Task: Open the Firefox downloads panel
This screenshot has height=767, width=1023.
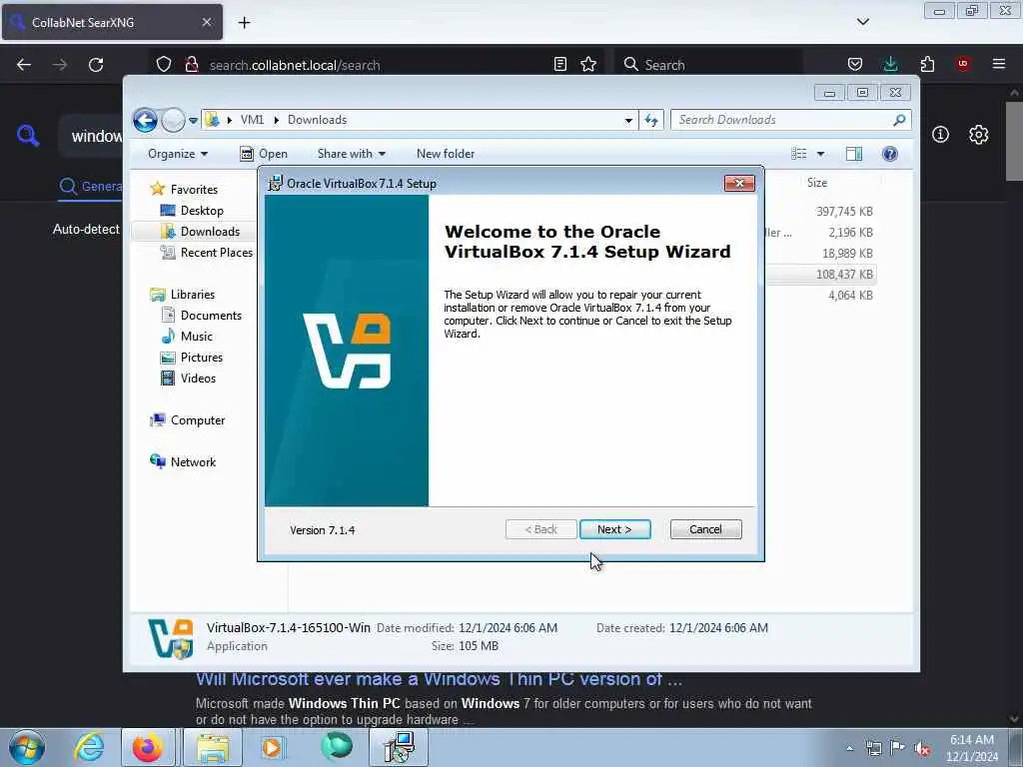Action: pos(890,64)
